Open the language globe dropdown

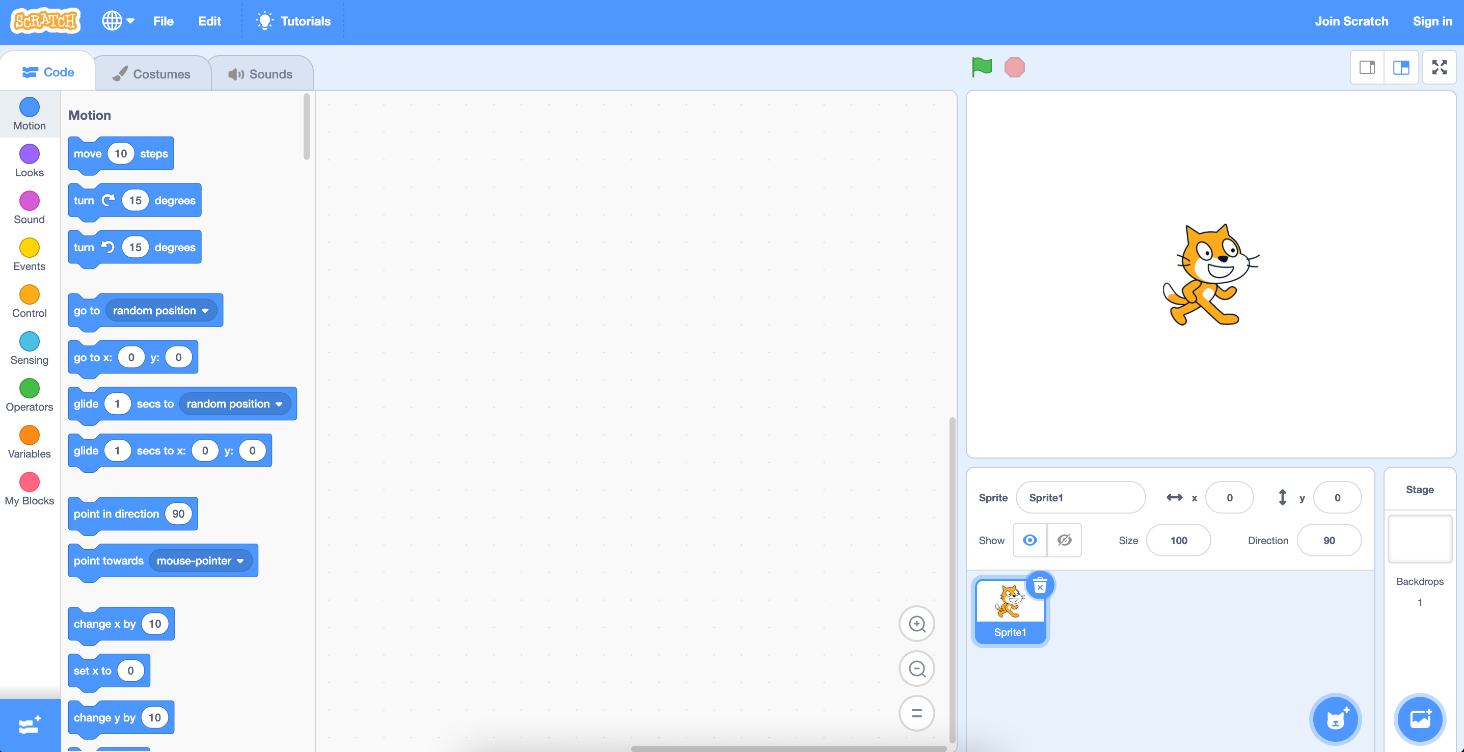click(118, 21)
